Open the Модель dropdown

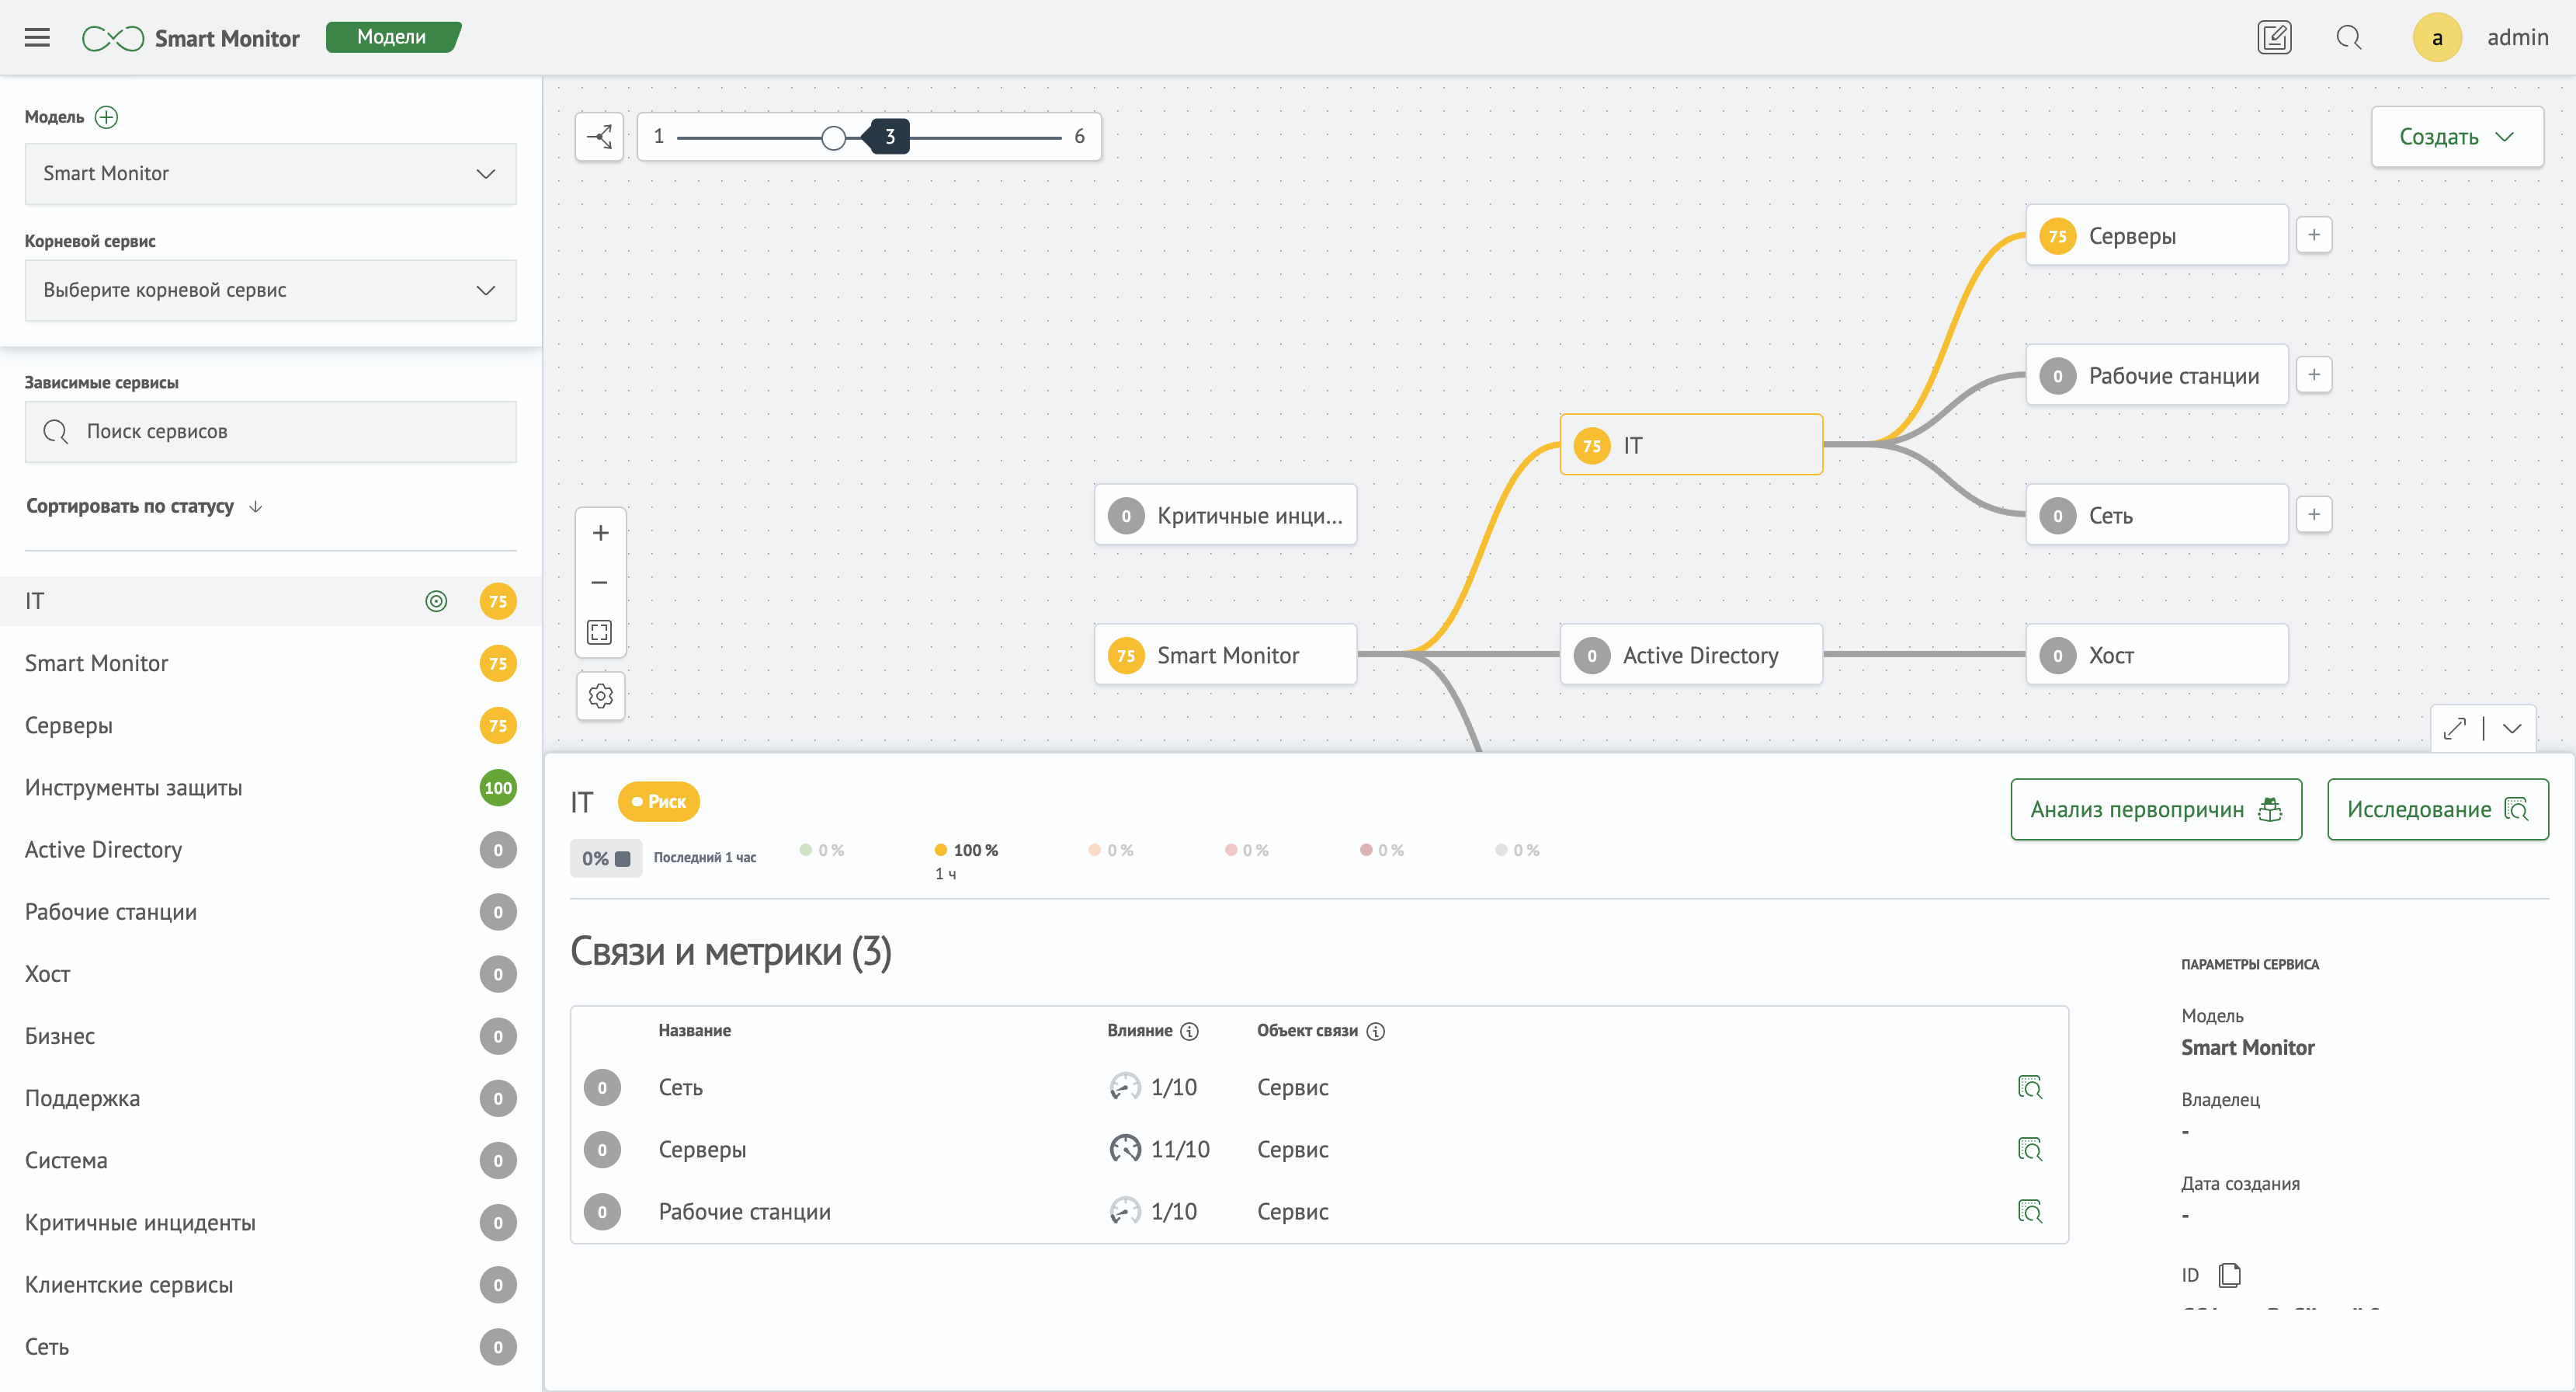[270, 174]
